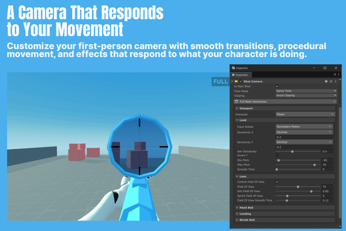Click the Field Of View slider

pyautogui.click(x=298, y=187)
